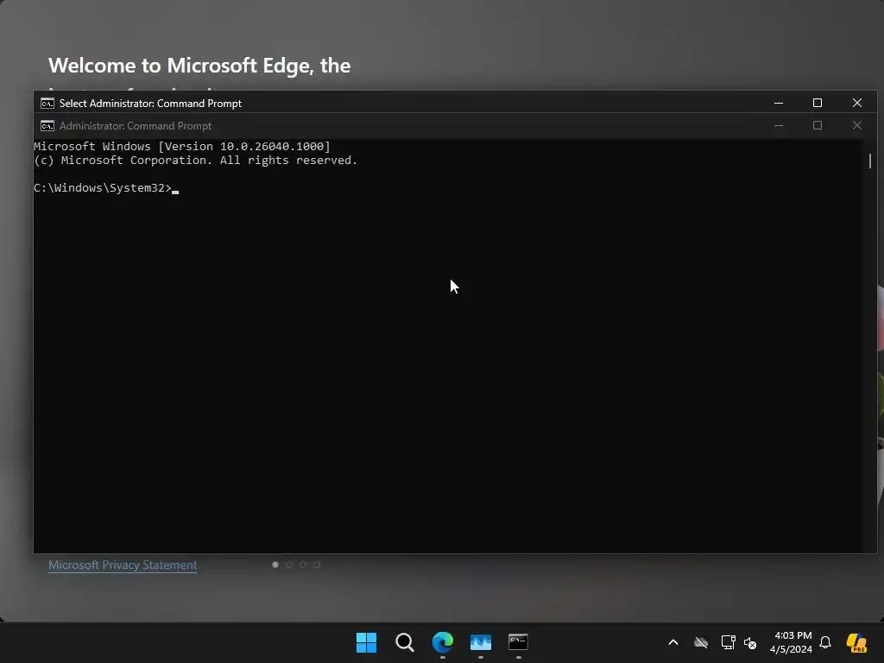Open taskbar Search
Image resolution: width=884 pixels, height=663 pixels.
coord(404,642)
